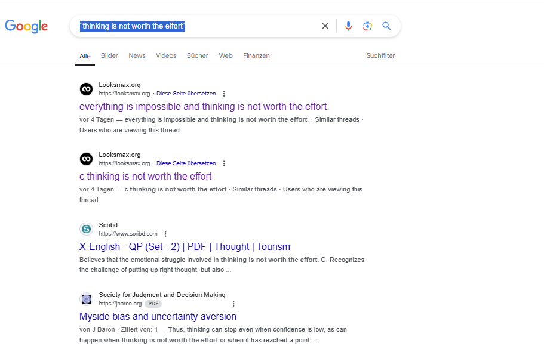Click the Scribd favicon
The image size is (544, 346).
87,229
